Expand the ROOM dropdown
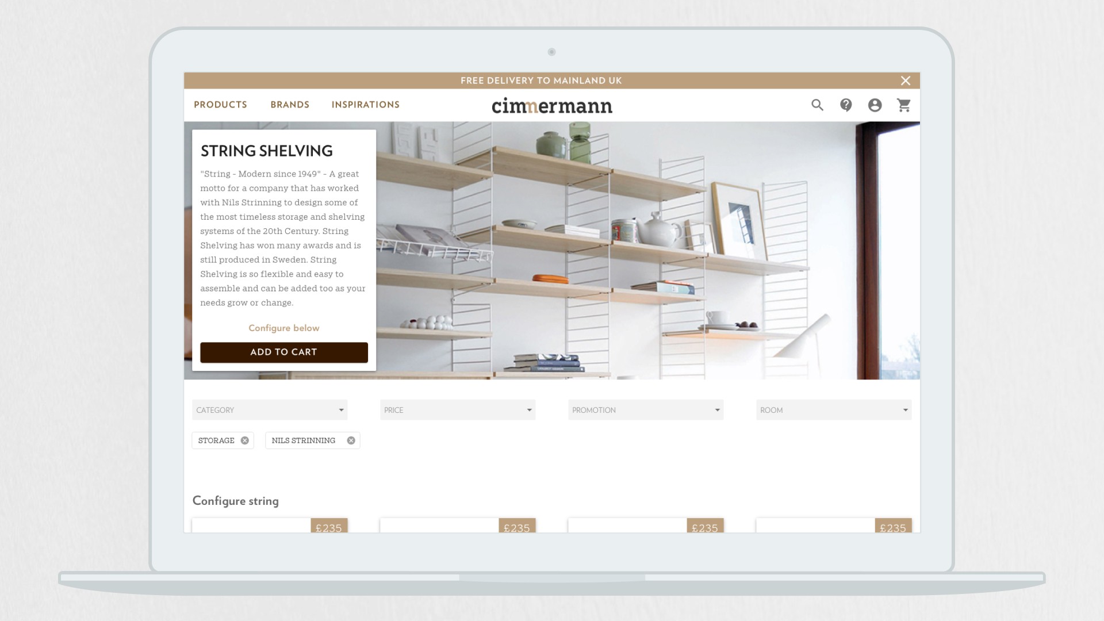The width and height of the screenshot is (1104, 621). point(834,410)
